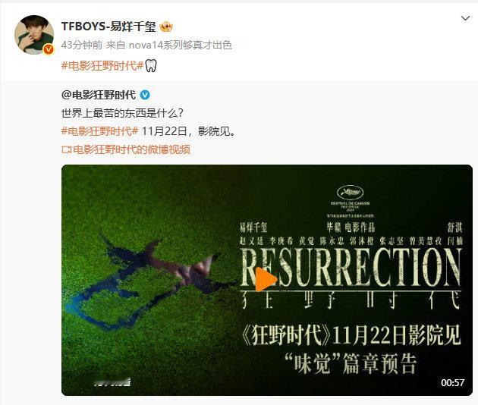Click the Cannes festival logo in the video
This screenshot has width=478, height=405.
tap(351, 193)
